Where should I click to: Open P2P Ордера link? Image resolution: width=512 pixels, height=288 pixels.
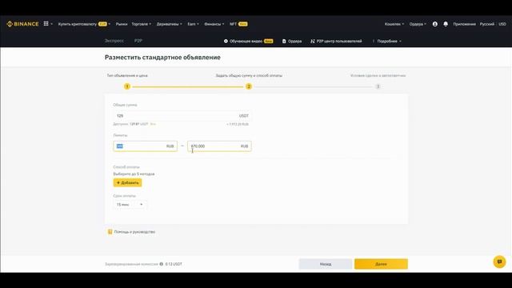tap(292, 41)
